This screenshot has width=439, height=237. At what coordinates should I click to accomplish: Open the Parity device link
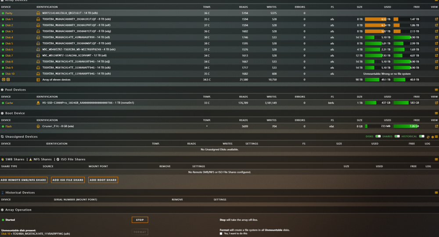[9, 13]
